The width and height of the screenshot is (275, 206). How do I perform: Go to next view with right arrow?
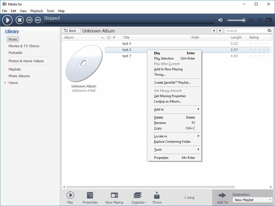tap(220, 31)
